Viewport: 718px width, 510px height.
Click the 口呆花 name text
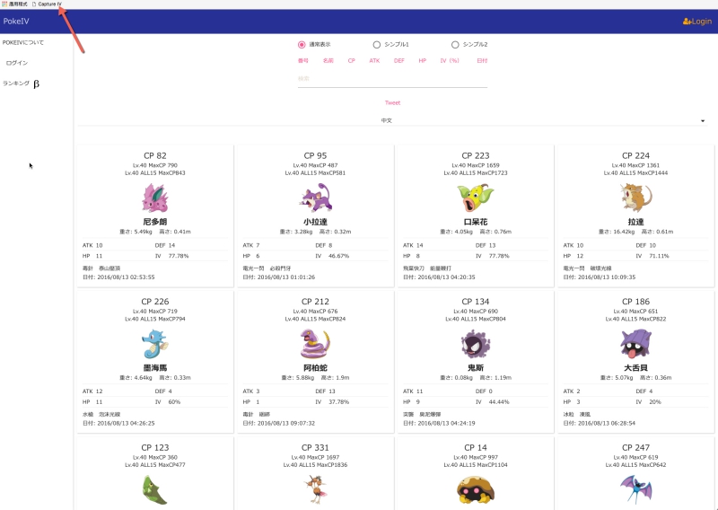pos(476,222)
